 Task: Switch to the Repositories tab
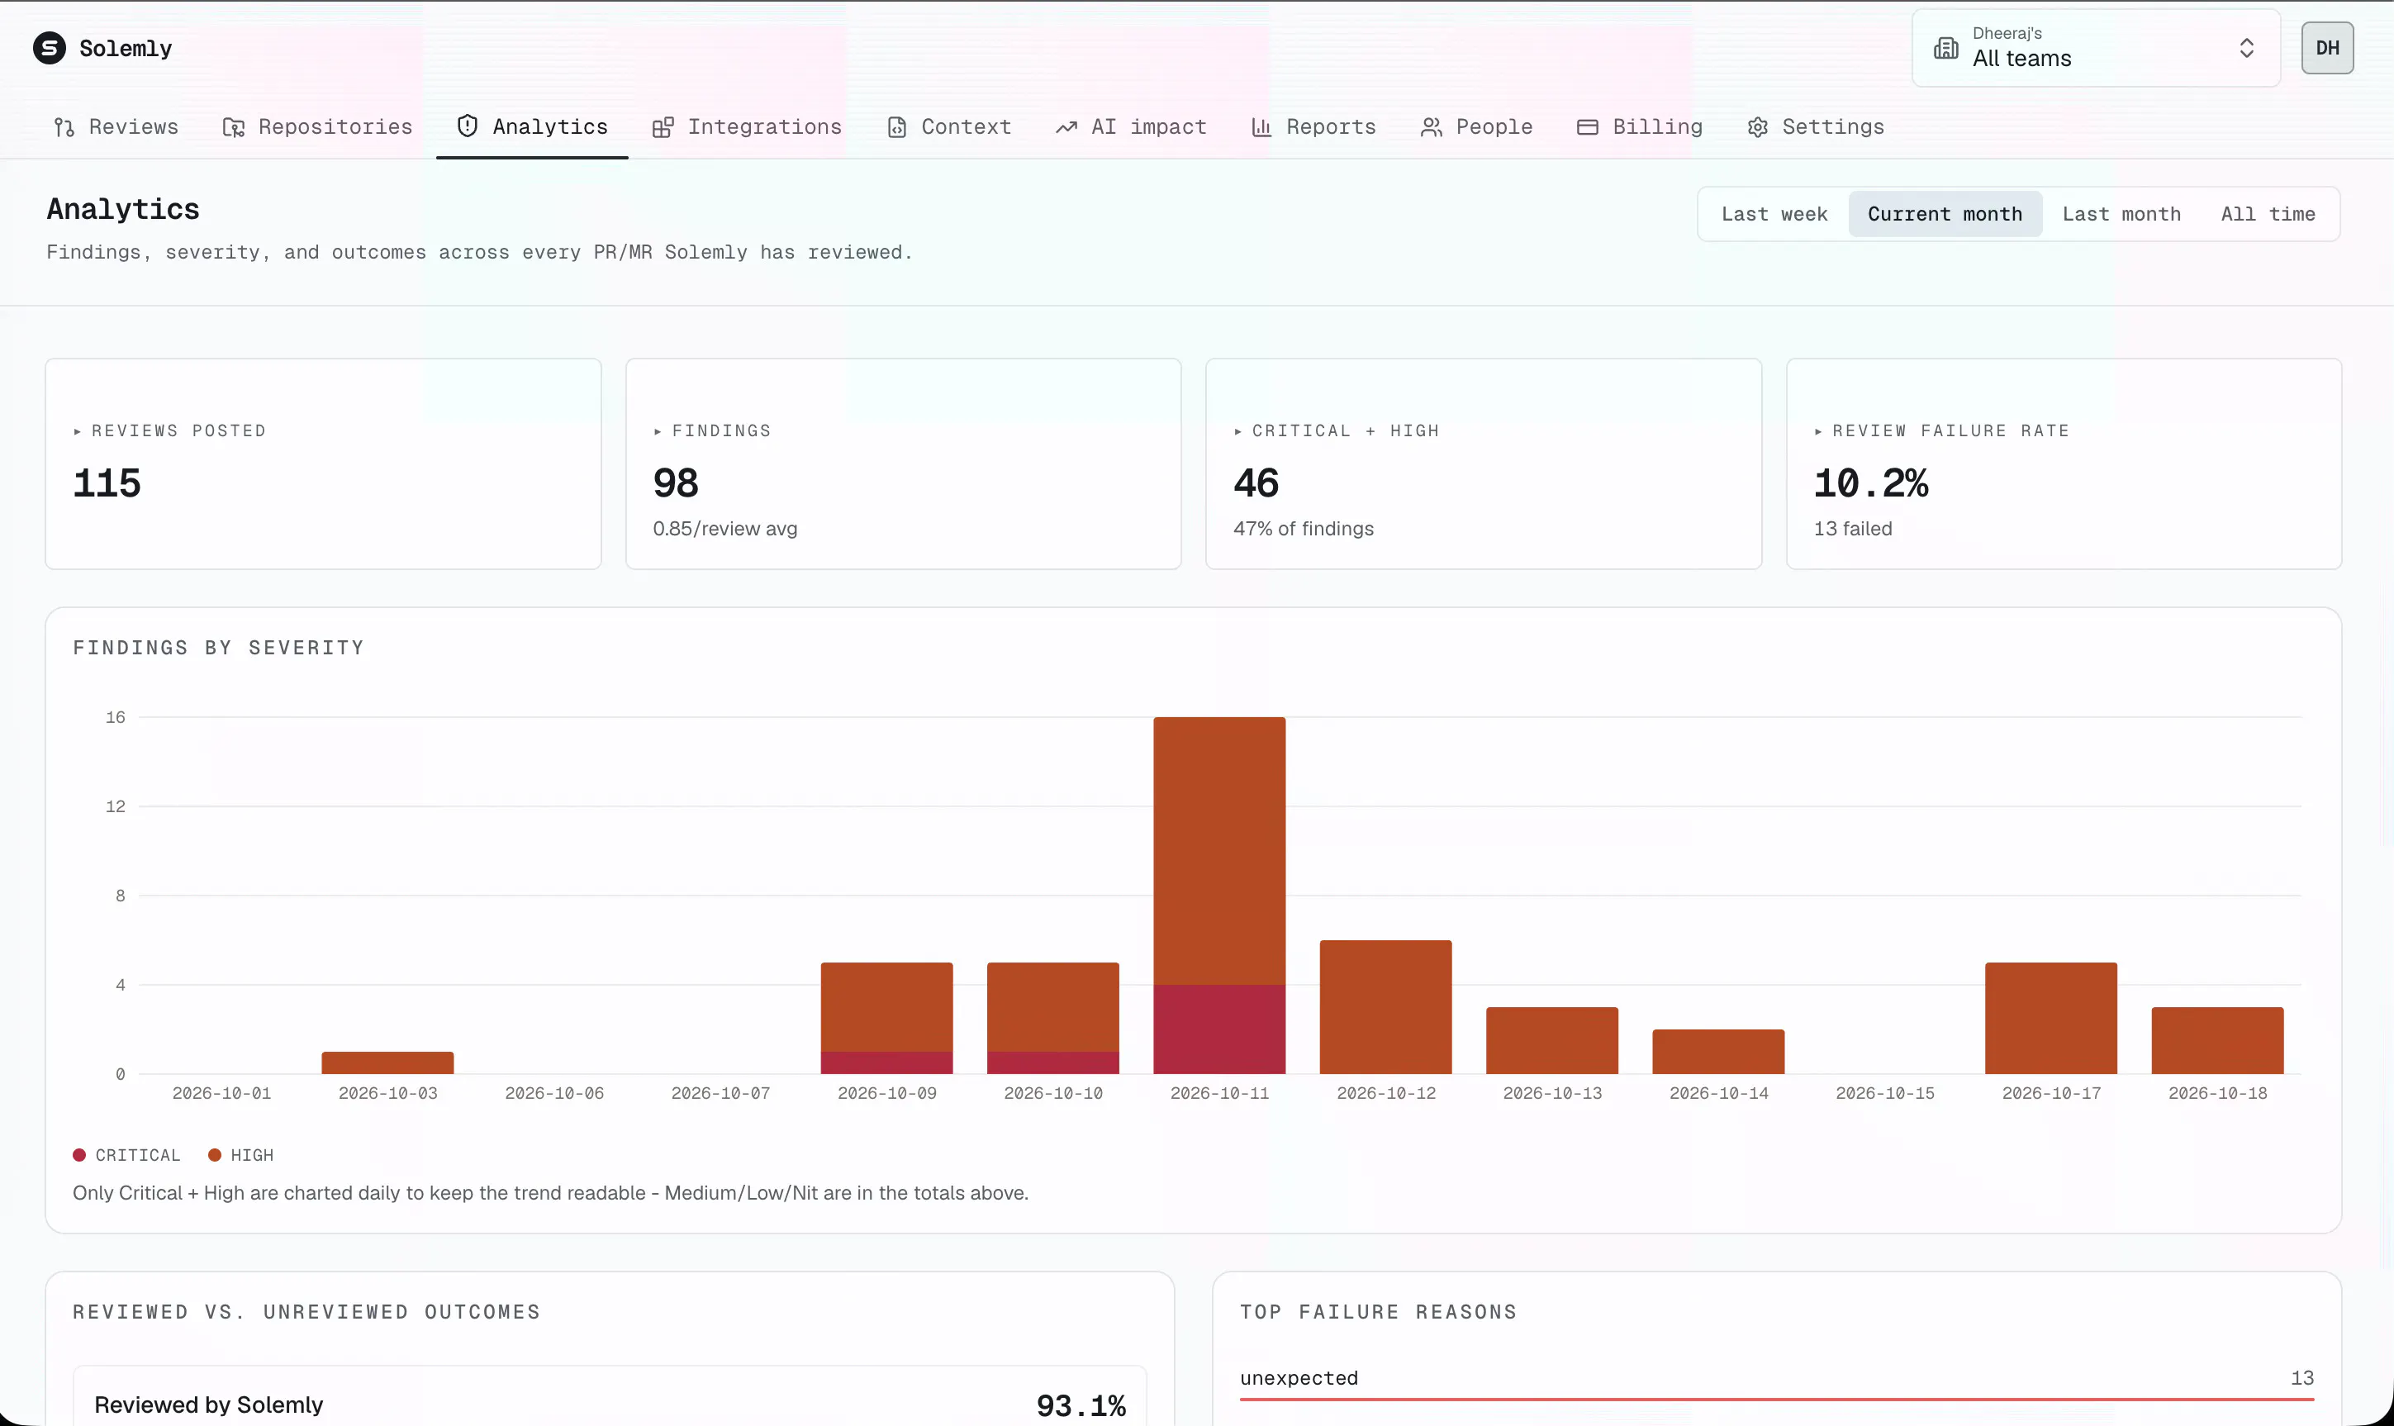pyautogui.click(x=317, y=128)
